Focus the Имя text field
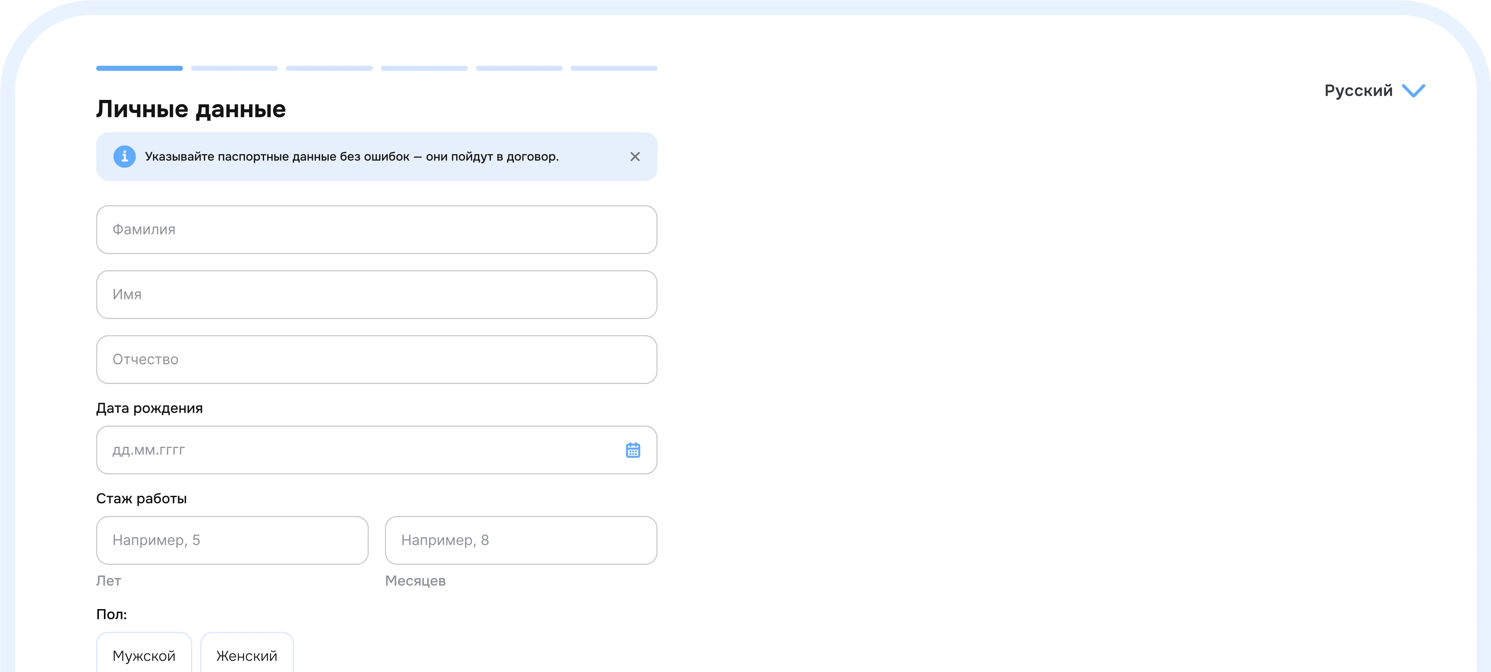Image resolution: width=1491 pixels, height=672 pixels. point(376,295)
